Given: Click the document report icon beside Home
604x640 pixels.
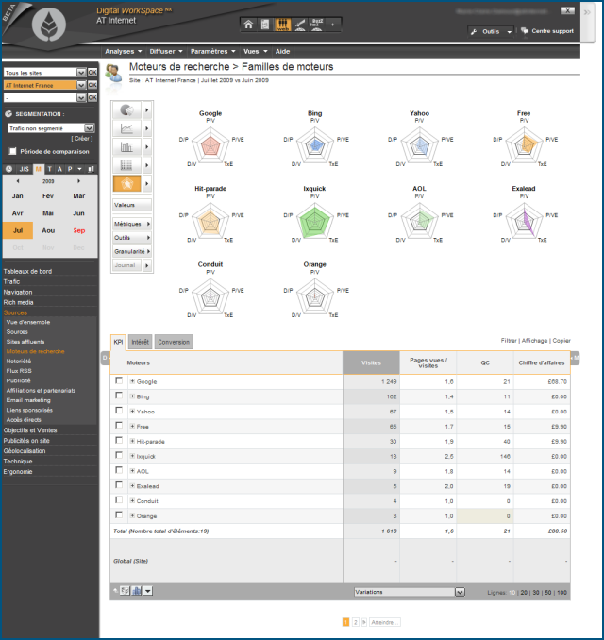Looking at the screenshot, I should tap(265, 25).
